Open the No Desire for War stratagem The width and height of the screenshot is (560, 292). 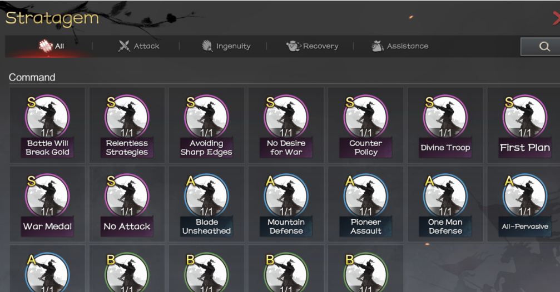pyautogui.click(x=286, y=125)
